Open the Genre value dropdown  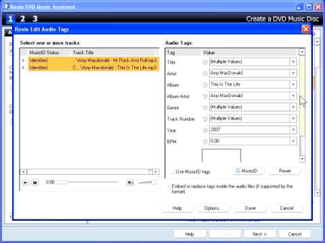293,107
